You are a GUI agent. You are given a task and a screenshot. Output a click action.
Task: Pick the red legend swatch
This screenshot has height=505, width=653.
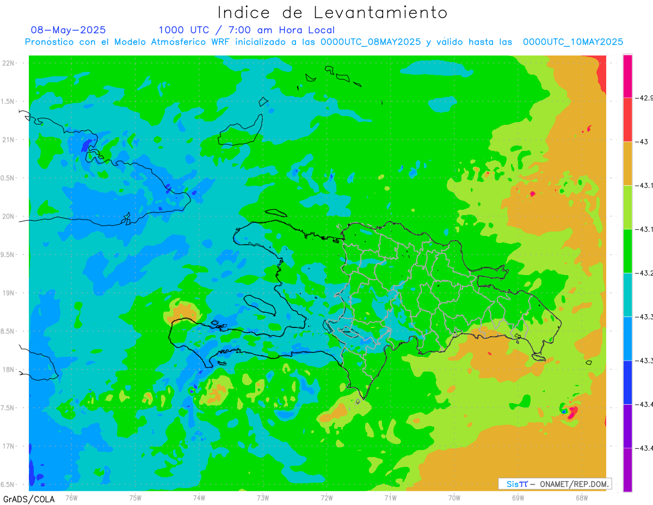(627, 120)
